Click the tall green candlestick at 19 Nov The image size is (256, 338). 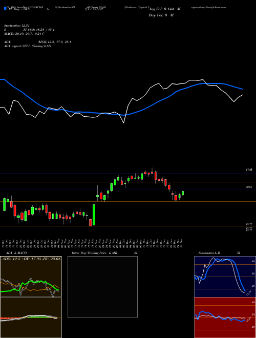click(x=94, y=215)
